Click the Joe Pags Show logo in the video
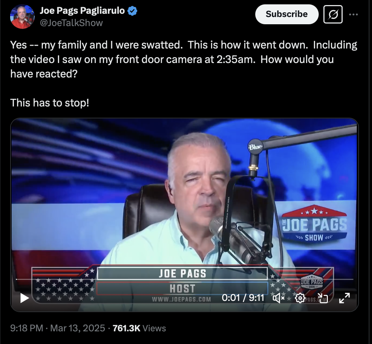 (x=314, y=224)
